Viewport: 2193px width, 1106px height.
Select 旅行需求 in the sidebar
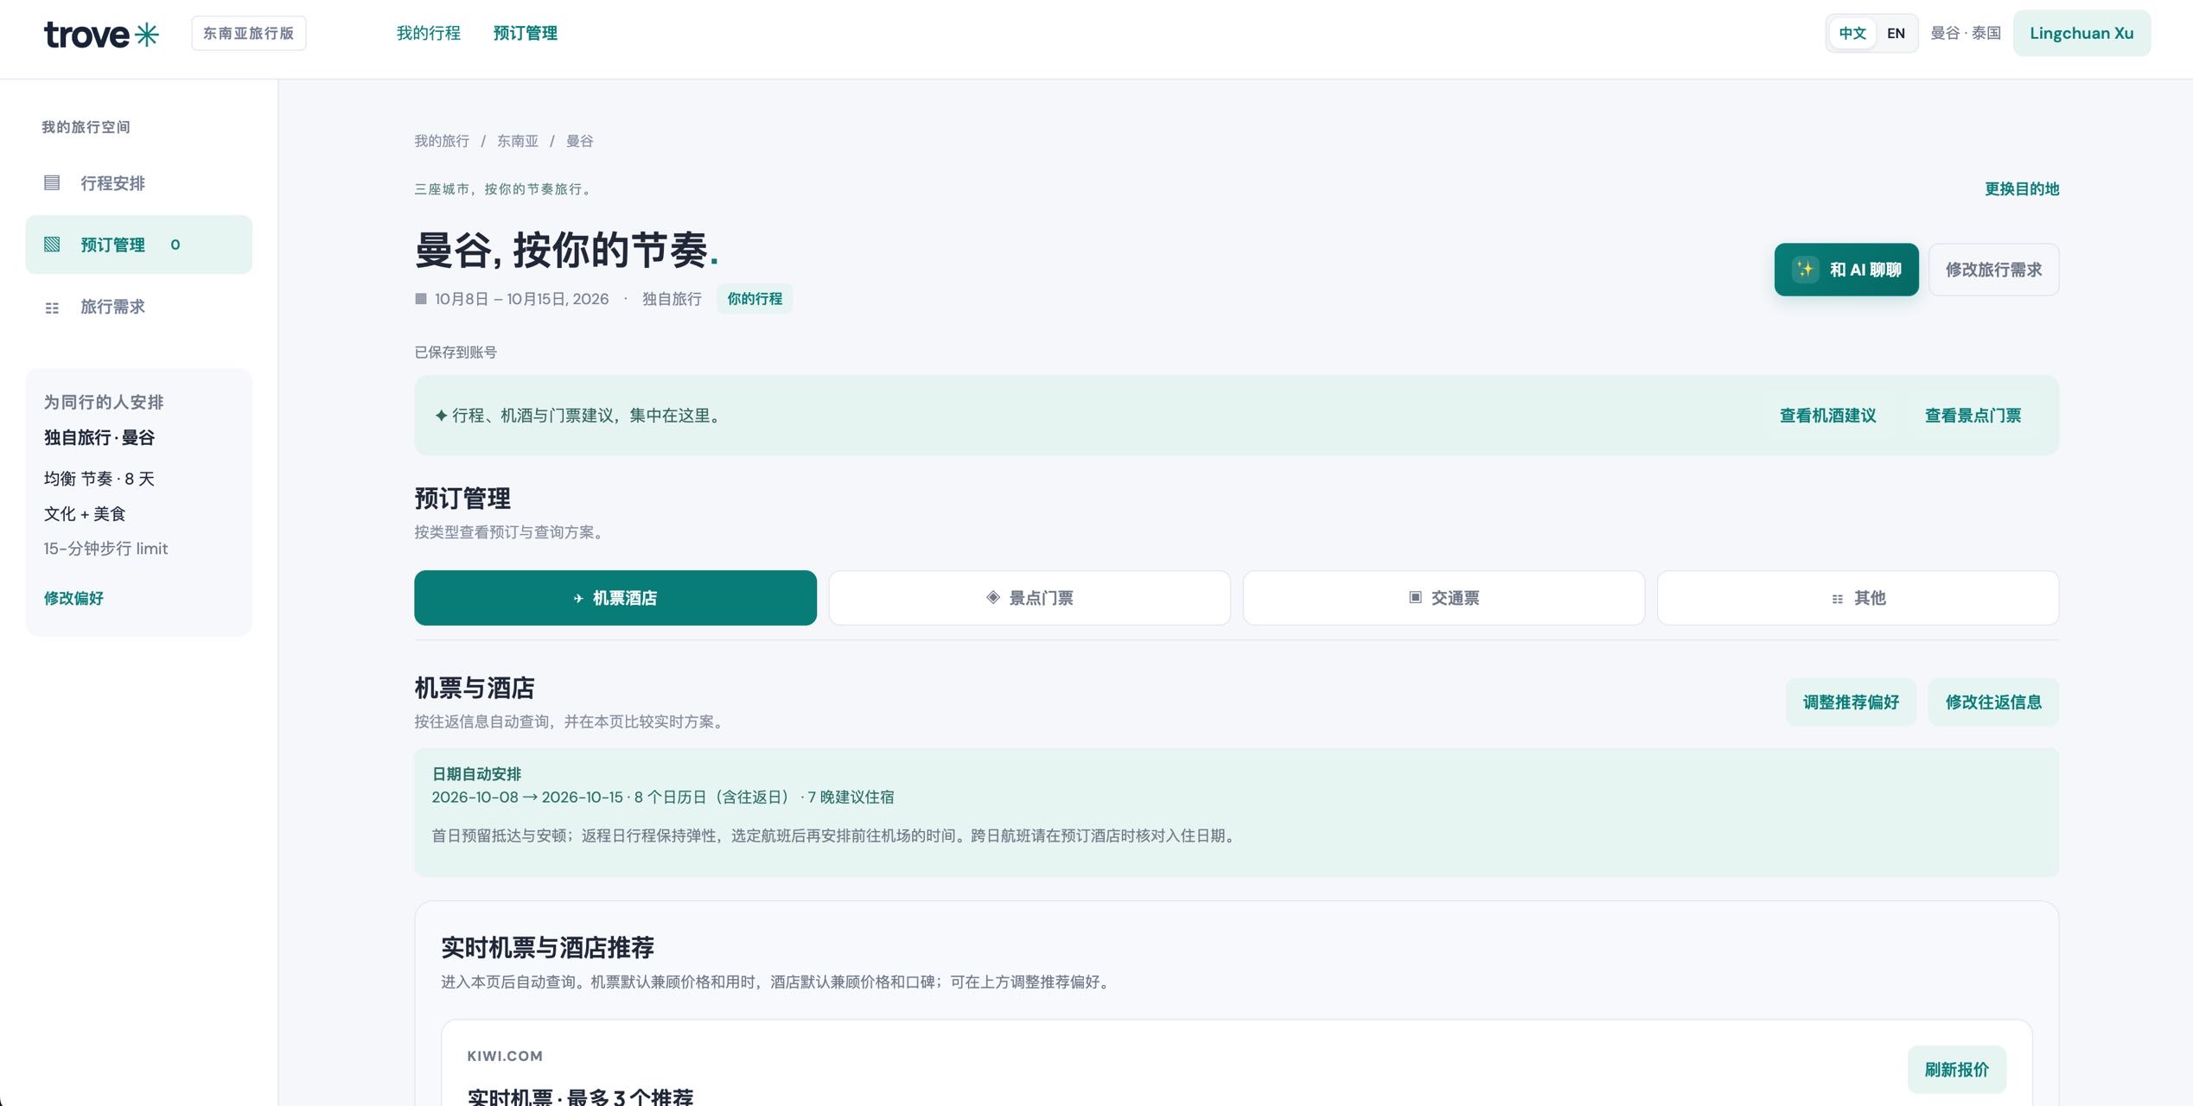[x=138, y=307]
